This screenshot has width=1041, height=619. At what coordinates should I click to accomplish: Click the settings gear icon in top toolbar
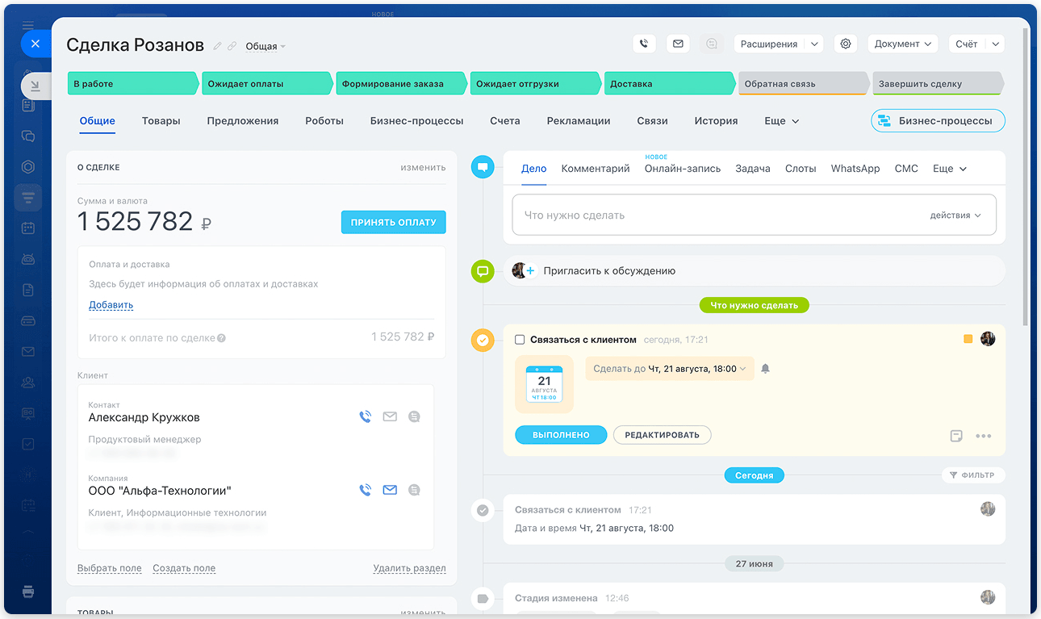845,44
